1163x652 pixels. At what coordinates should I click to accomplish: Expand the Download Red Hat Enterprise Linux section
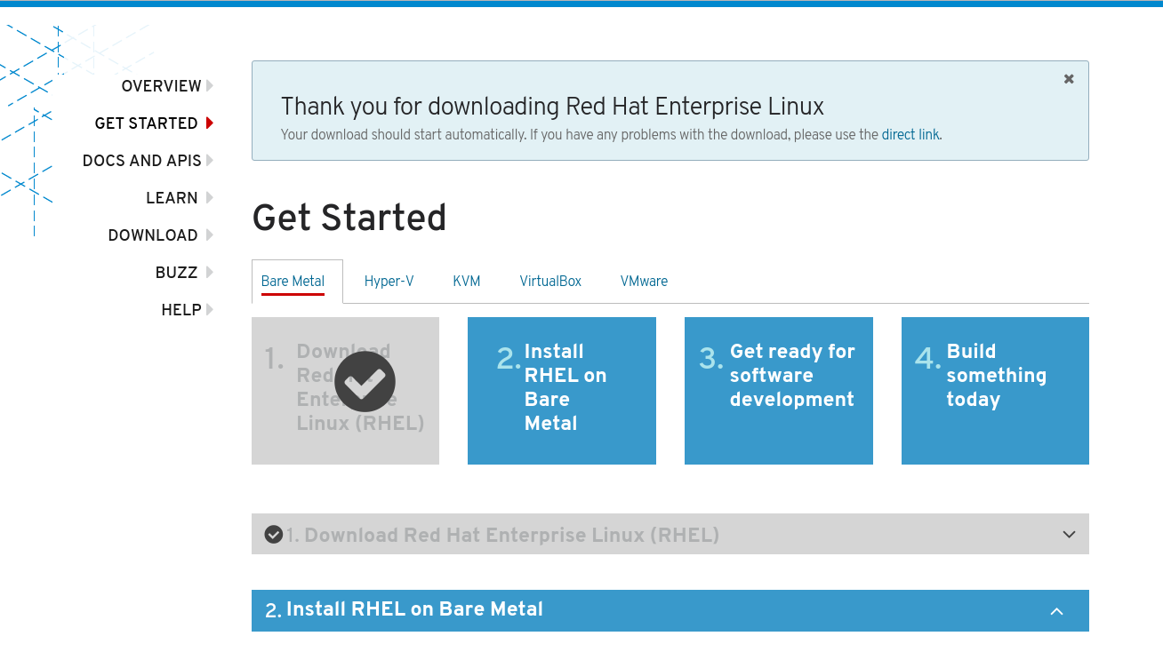pos(1069,535)
